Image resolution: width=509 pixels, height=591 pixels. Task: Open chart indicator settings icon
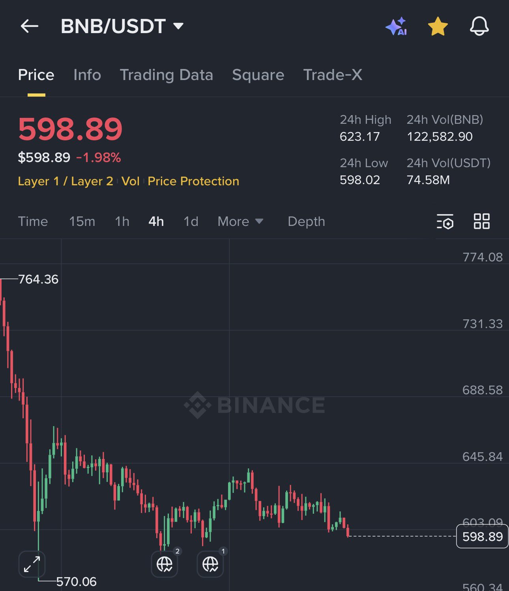click(x=445, y=222)
